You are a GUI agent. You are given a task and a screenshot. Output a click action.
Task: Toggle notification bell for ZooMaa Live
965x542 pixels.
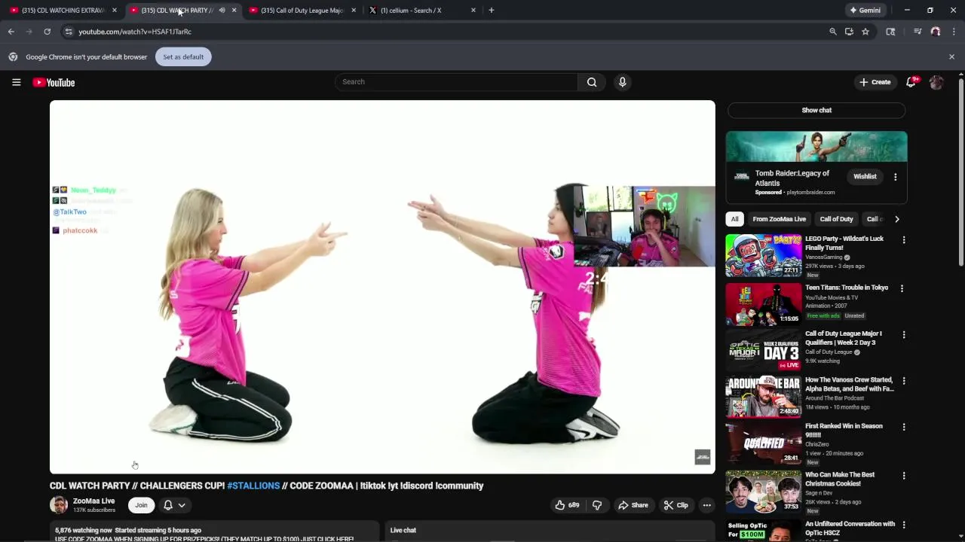coord(174,505)
